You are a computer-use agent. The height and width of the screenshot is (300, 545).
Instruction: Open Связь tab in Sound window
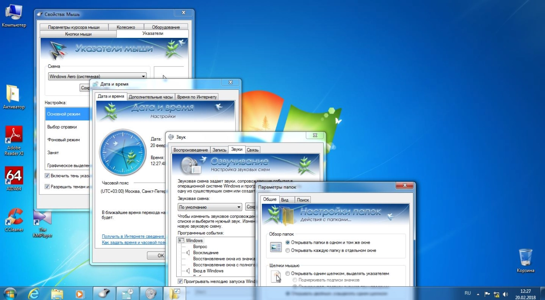click(252, 150)
